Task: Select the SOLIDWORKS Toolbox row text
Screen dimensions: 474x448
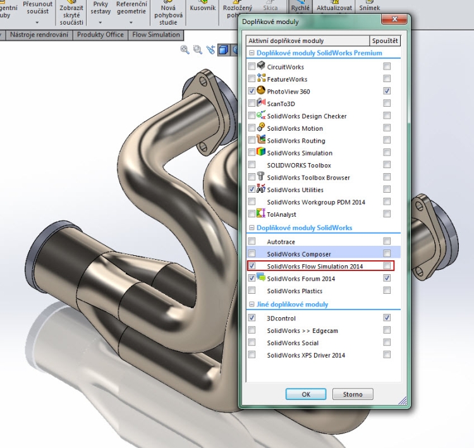Action: [x=299, y=166]
